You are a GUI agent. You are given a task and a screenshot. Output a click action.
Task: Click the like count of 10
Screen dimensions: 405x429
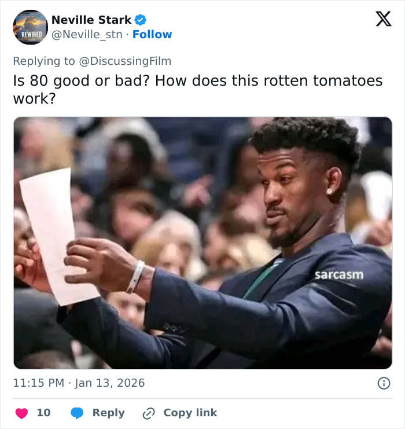pyautogui.click(x=43, y=413)
